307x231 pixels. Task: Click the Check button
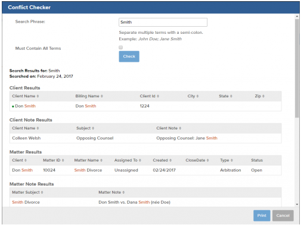point(129,56)
